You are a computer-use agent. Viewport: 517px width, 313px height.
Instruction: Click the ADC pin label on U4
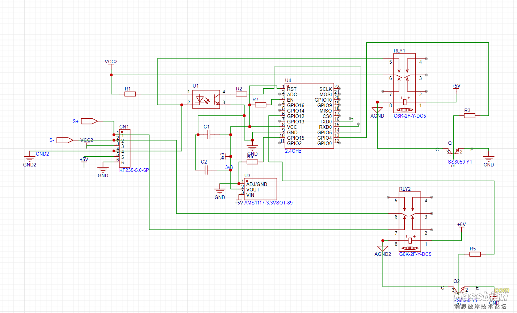[292, 94]
